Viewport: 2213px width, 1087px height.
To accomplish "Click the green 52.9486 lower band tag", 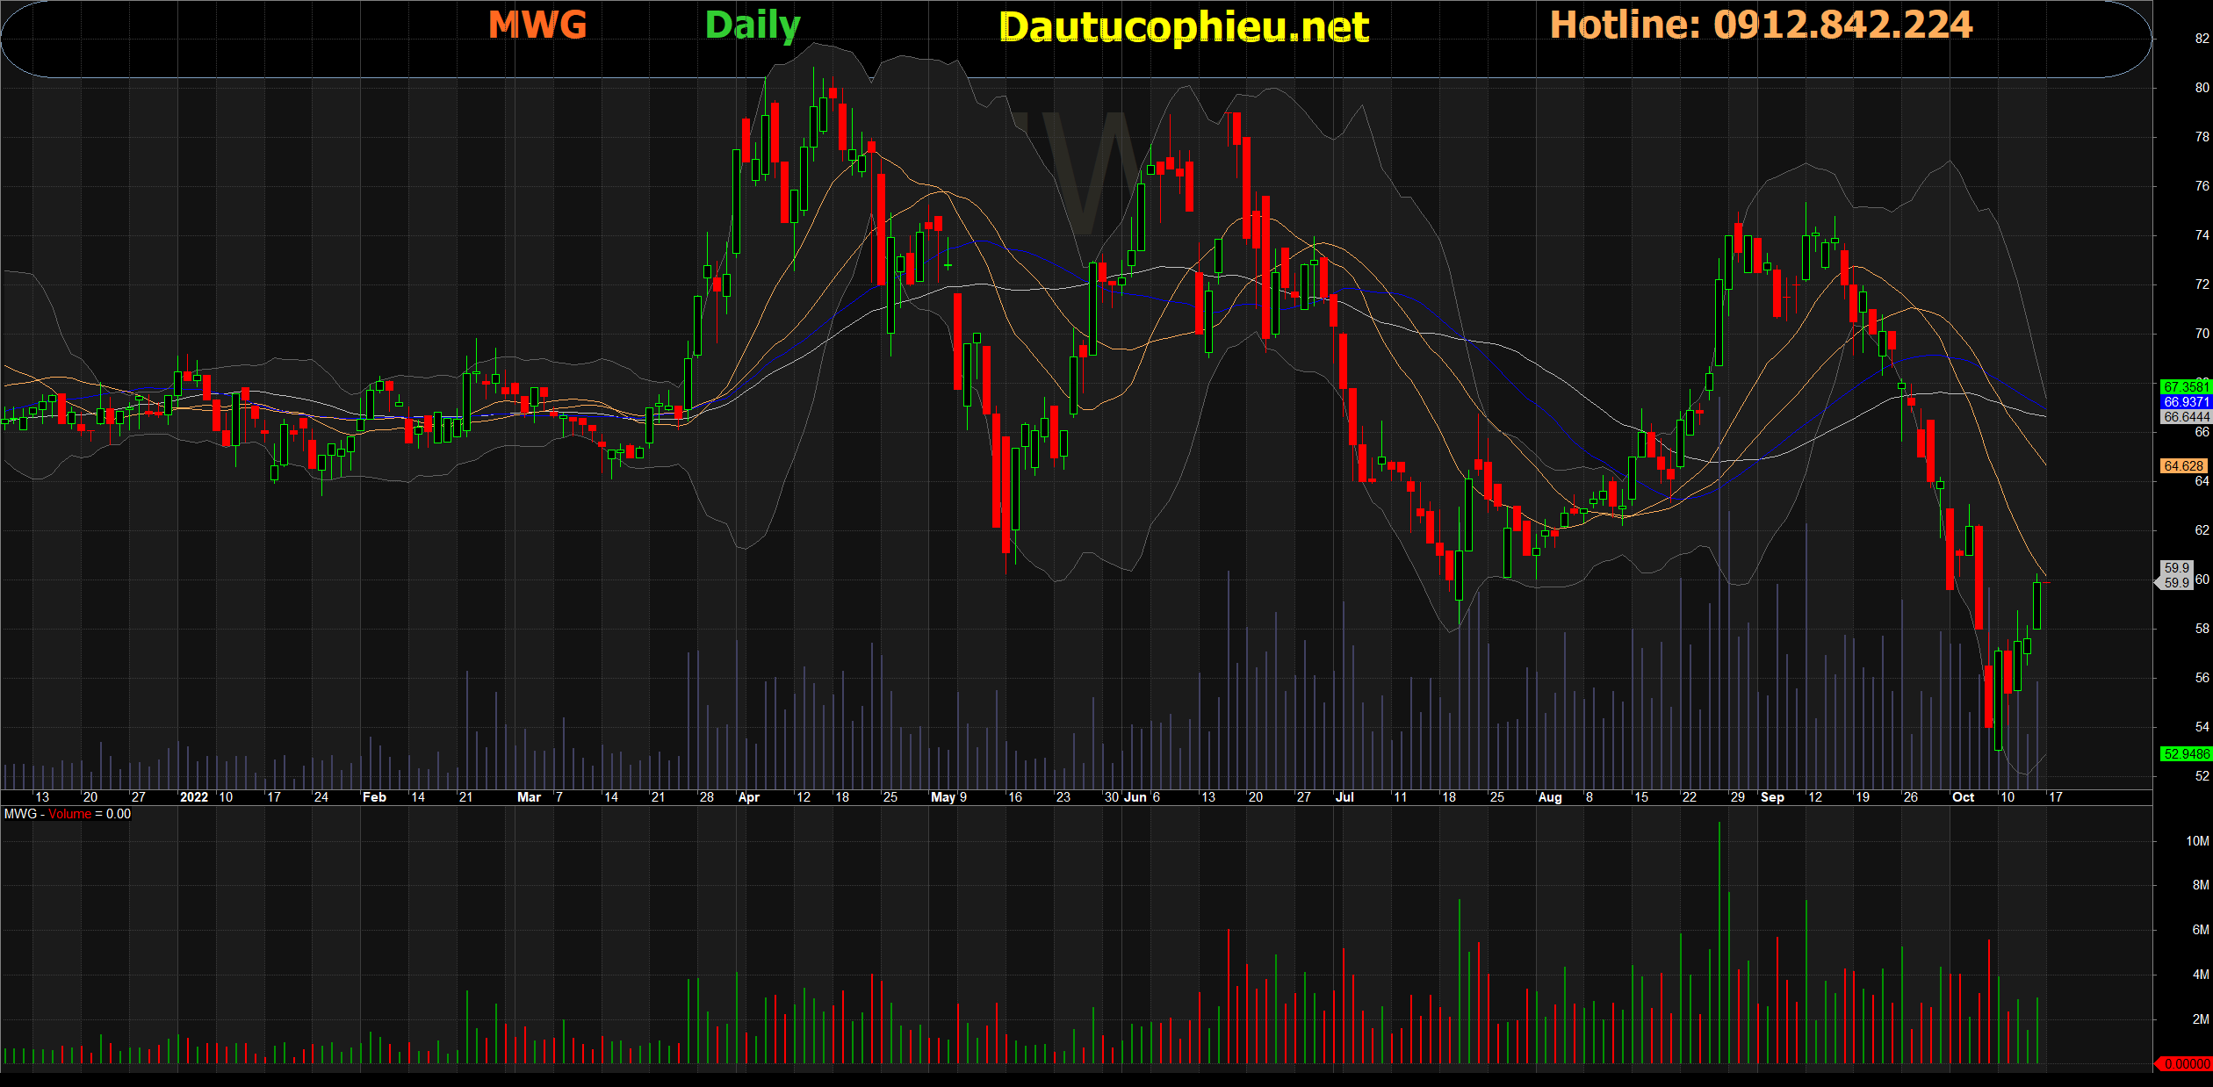I will coord(2185,754).
